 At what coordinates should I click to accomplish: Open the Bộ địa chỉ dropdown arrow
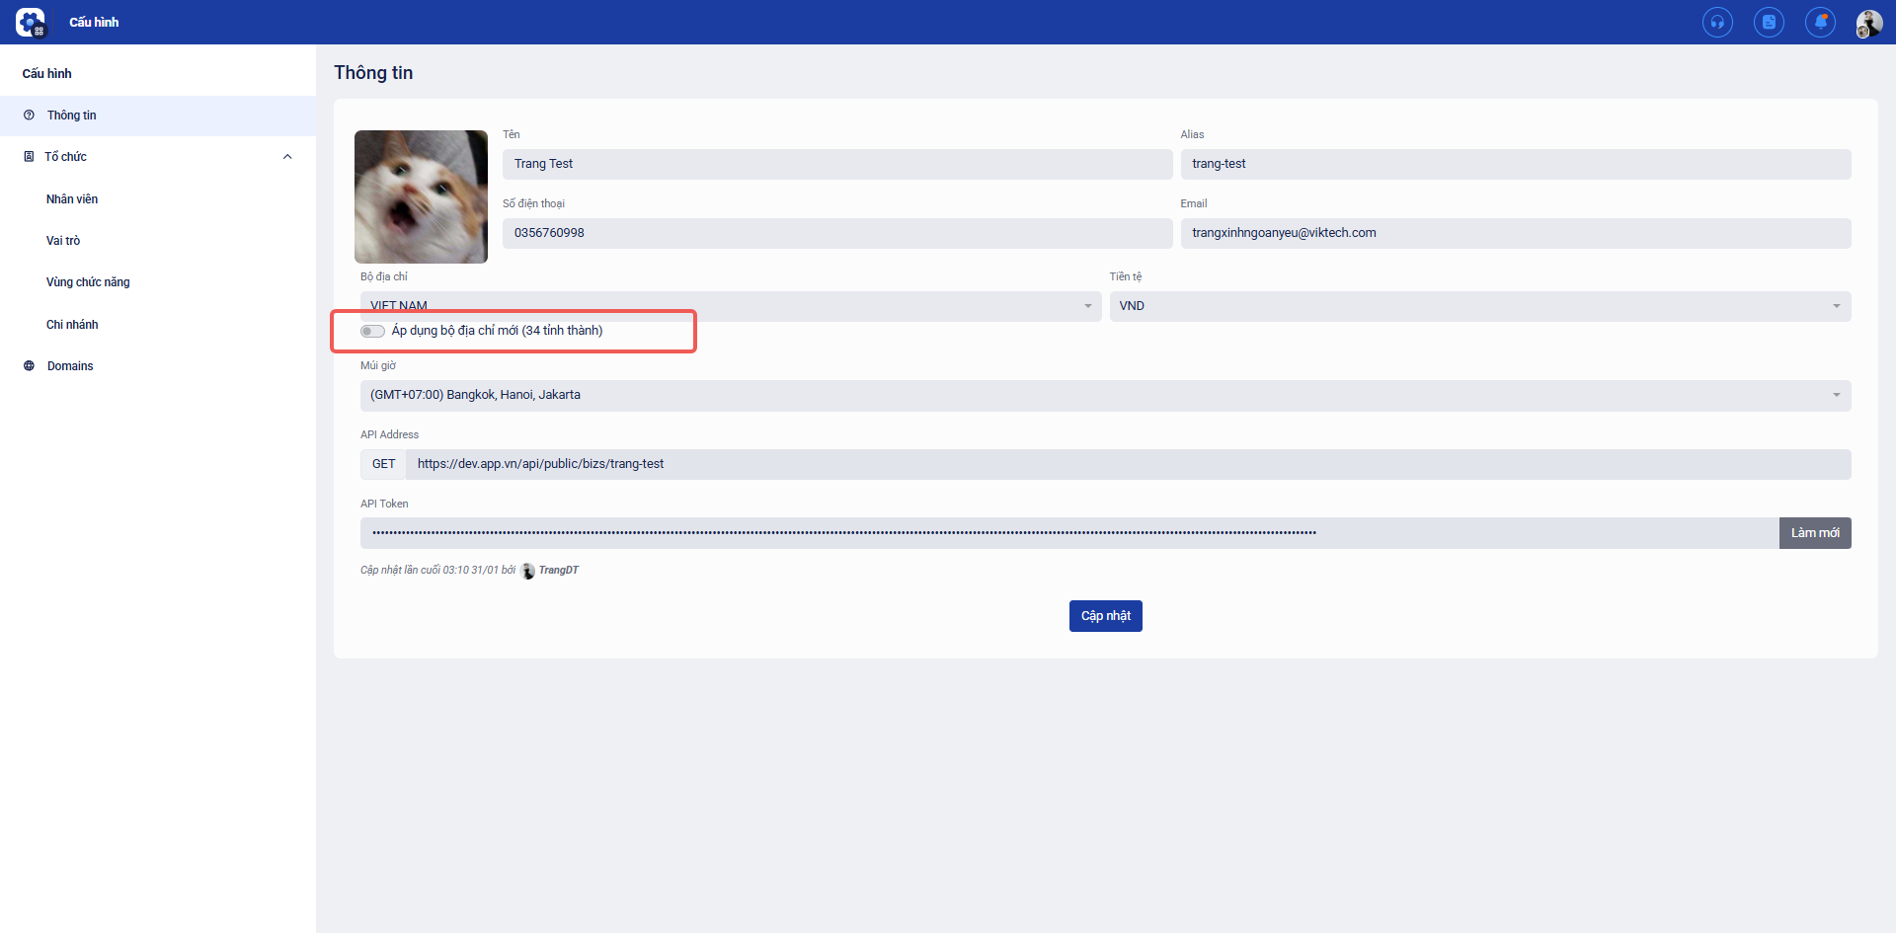pyautogui.click(x=1087, y=306)
